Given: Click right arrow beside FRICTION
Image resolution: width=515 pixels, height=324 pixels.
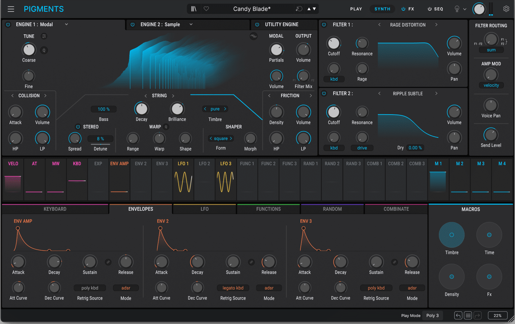Looking at the screenshot, I should 310,96.
